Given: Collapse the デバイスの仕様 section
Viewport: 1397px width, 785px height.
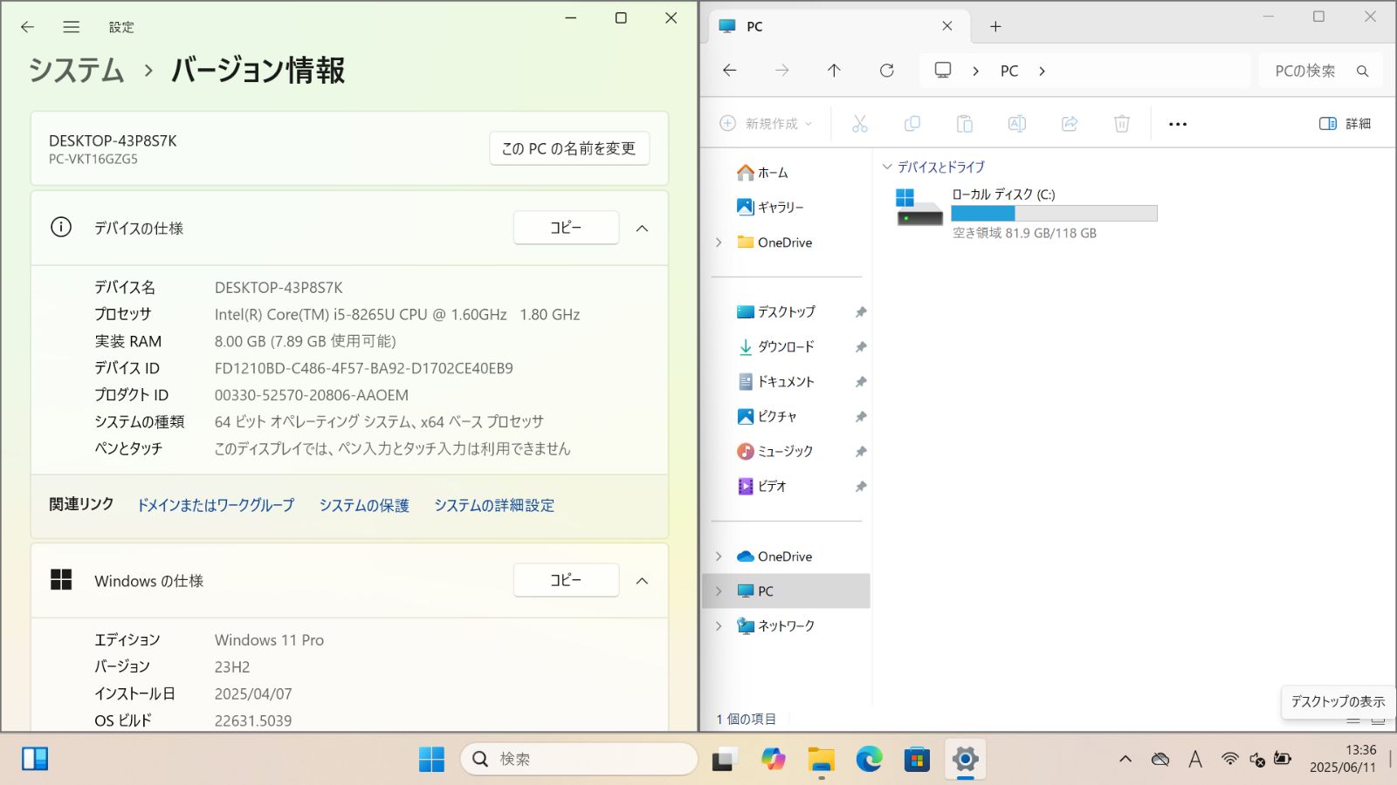Looking at the screenshot, I should pos(642,229).
